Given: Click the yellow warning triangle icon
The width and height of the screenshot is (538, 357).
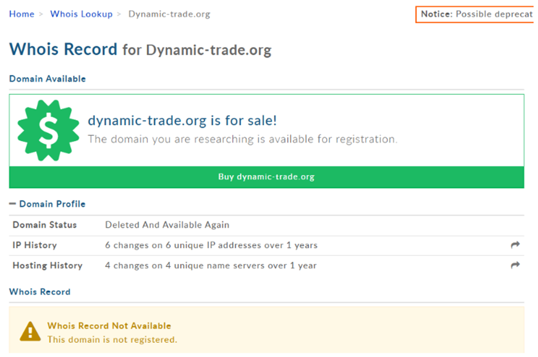Looking at the screenshot, I should (x=30, y=332).
